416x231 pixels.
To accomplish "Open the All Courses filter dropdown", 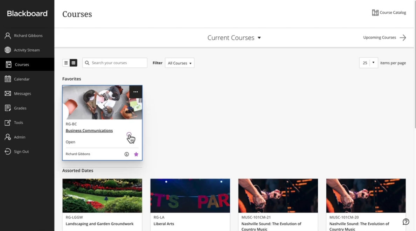I will (x=179, y=63).
